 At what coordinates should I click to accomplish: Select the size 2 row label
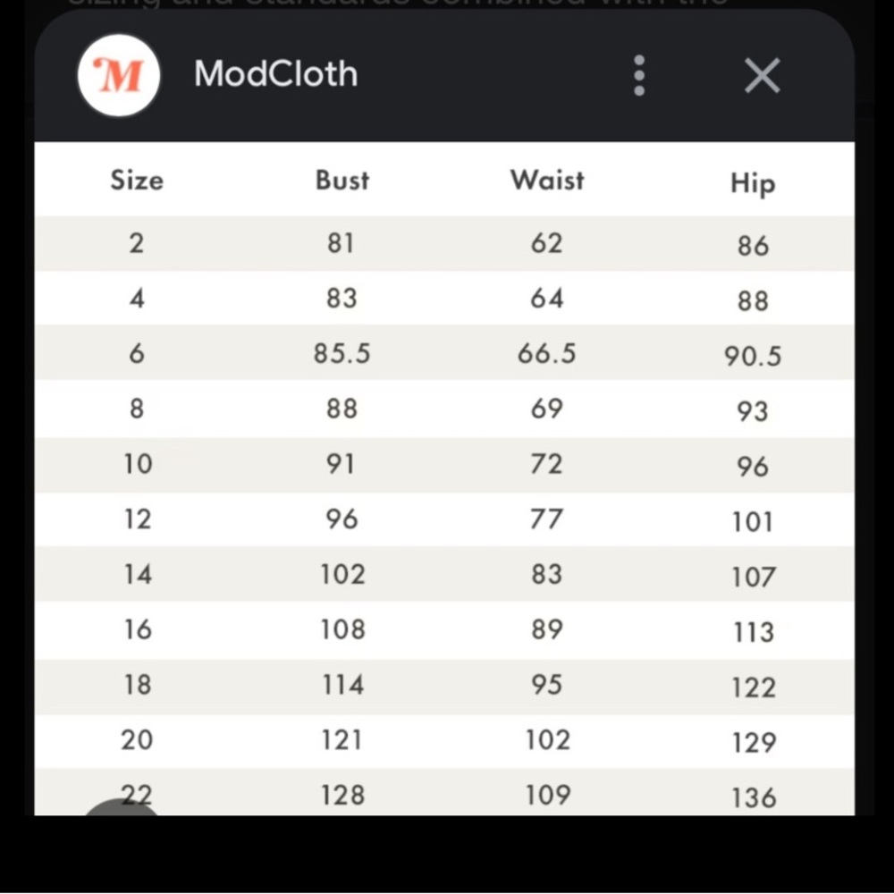tap(136, 243)
